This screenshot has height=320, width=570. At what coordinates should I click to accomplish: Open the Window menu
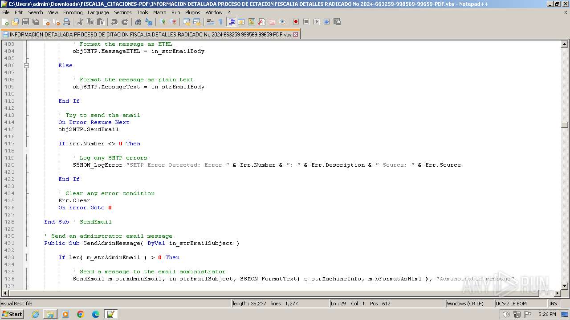[214, 12]
